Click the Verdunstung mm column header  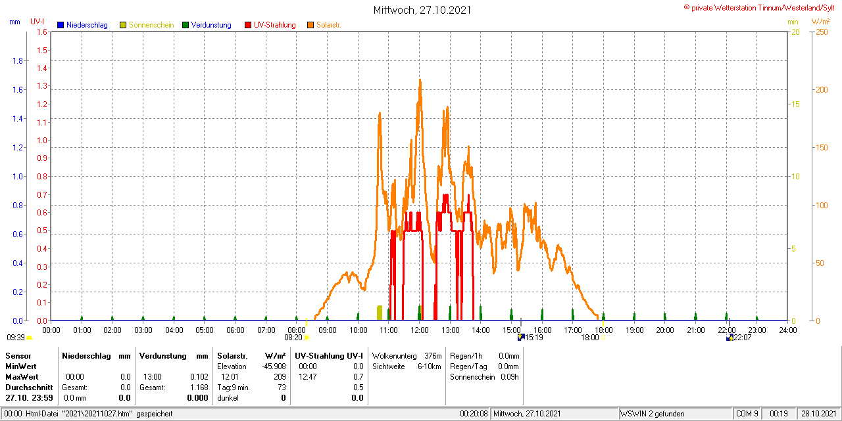click(x=174, y=355)
